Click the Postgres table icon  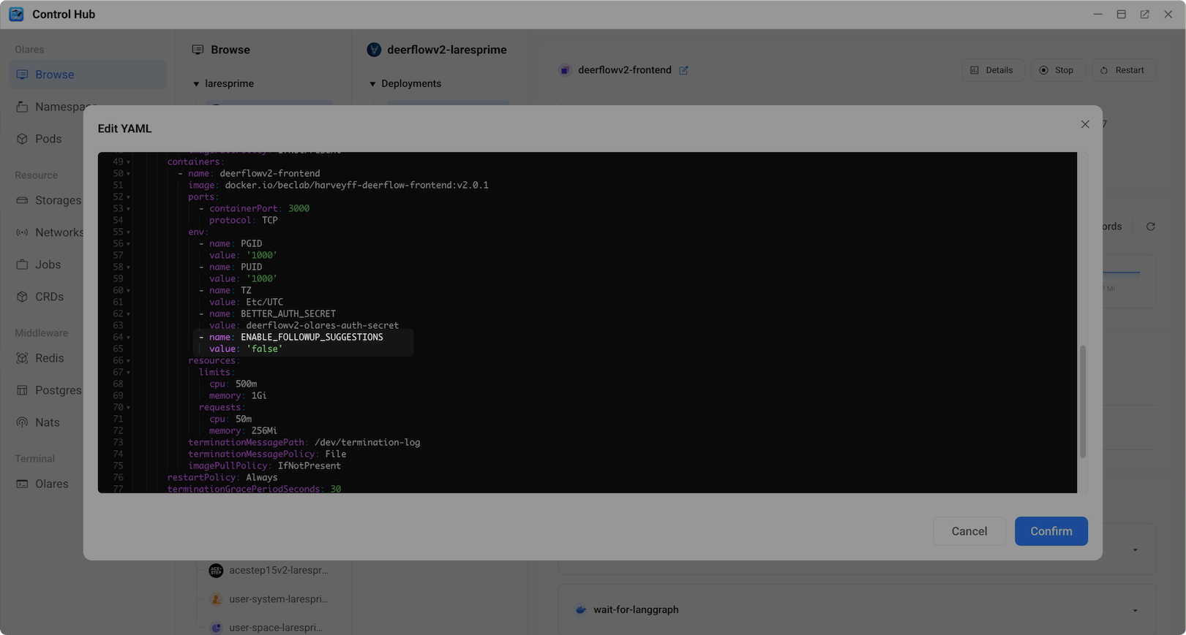tap(22, 390)
